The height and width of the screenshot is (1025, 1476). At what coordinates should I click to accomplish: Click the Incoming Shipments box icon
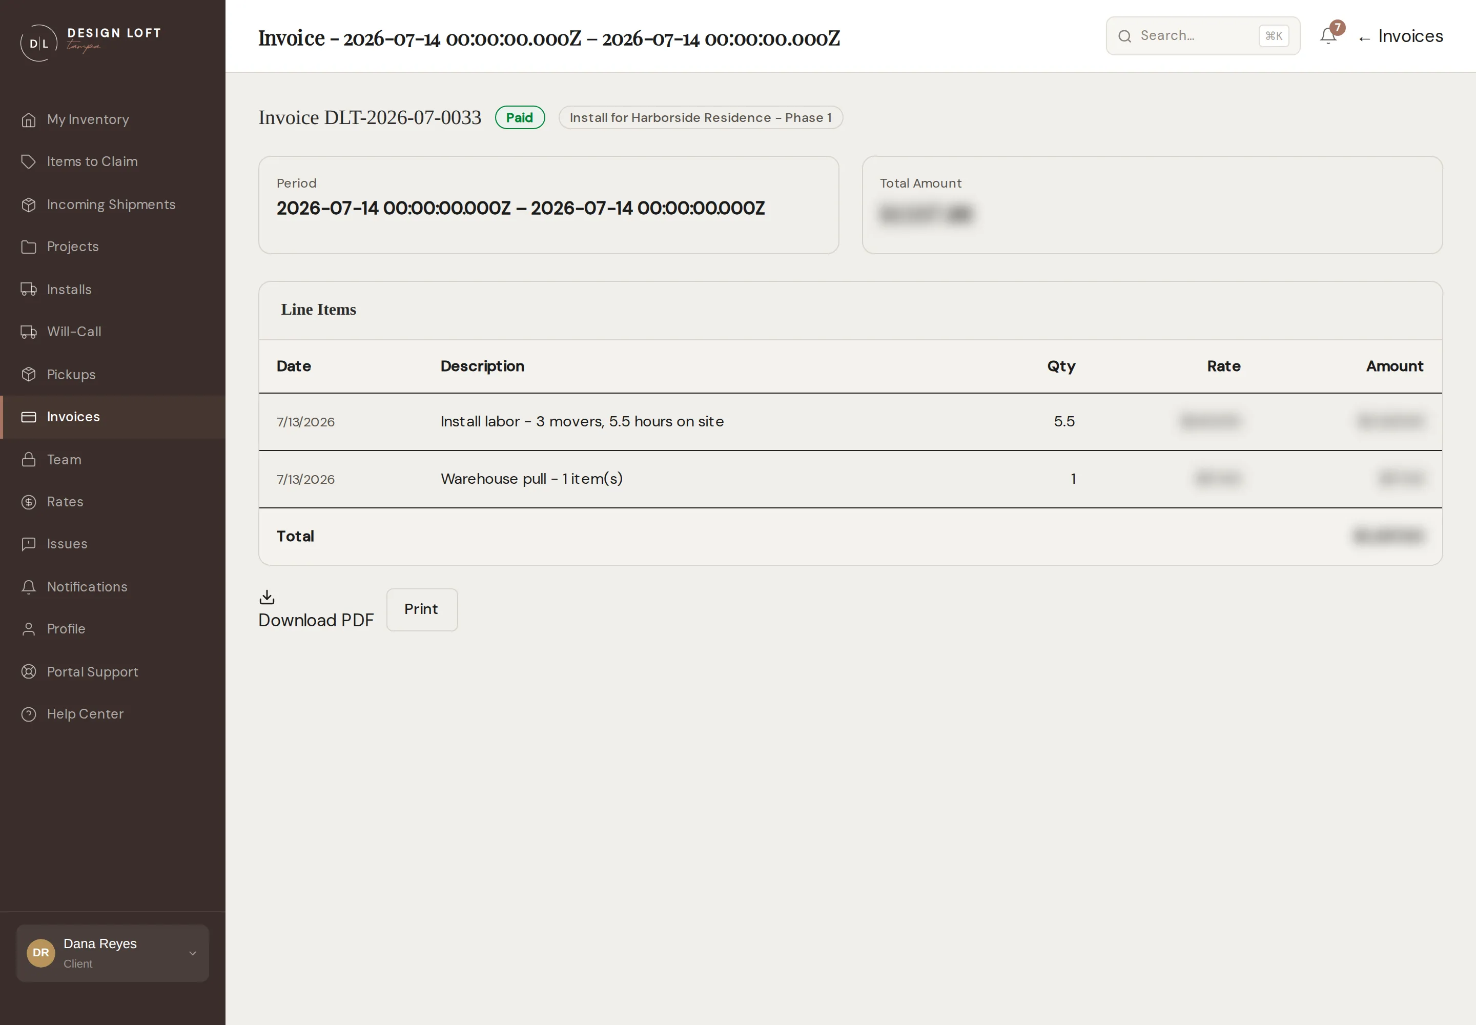tap(28, 205)
